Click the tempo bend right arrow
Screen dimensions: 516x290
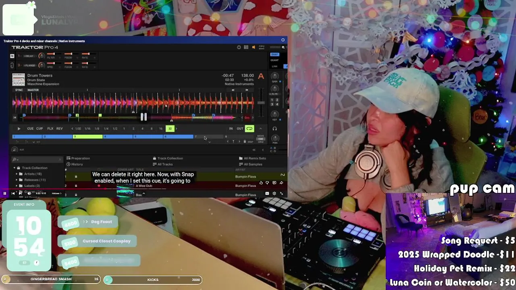point(247,90)
